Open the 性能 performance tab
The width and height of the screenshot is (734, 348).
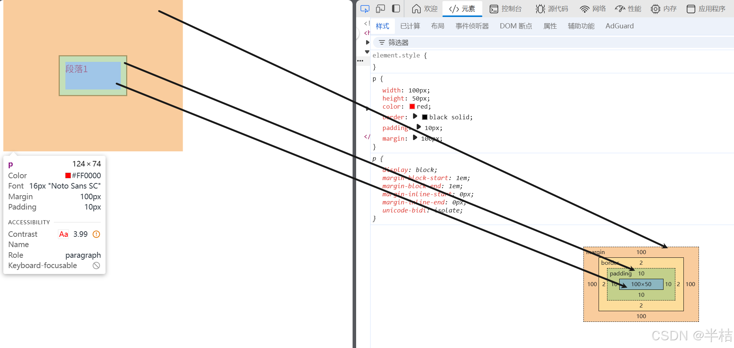[628, 8]
